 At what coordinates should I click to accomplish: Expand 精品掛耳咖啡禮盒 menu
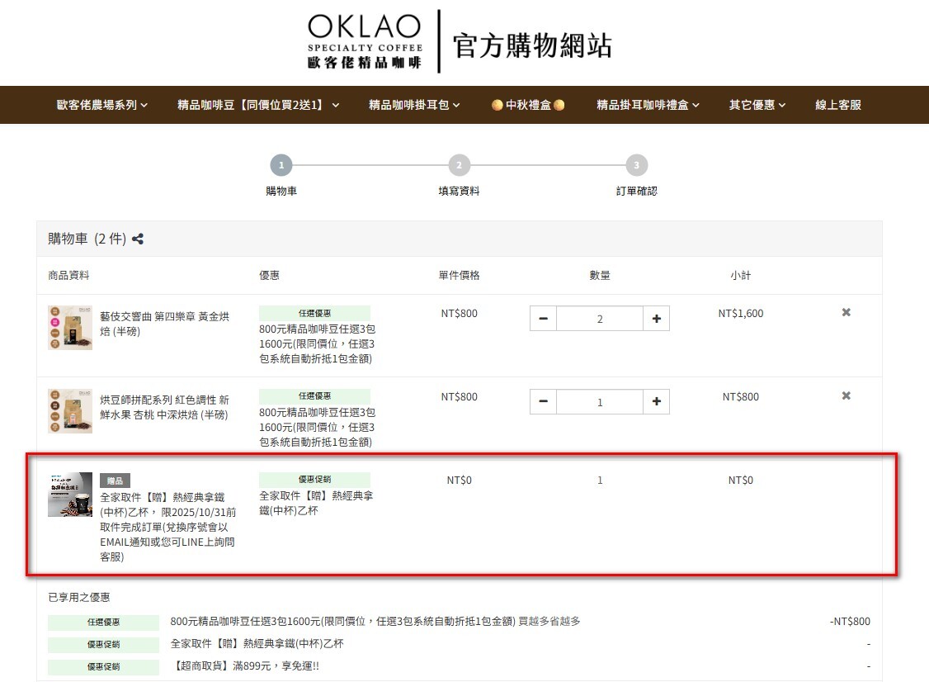click(x=648, y=105)
